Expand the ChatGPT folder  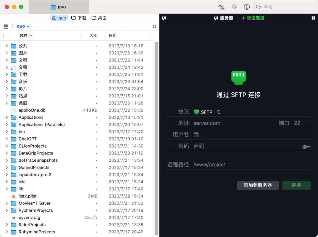7,139
